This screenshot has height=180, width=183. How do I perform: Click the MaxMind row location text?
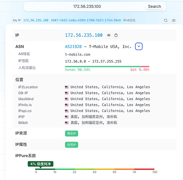tap(110, 99)
